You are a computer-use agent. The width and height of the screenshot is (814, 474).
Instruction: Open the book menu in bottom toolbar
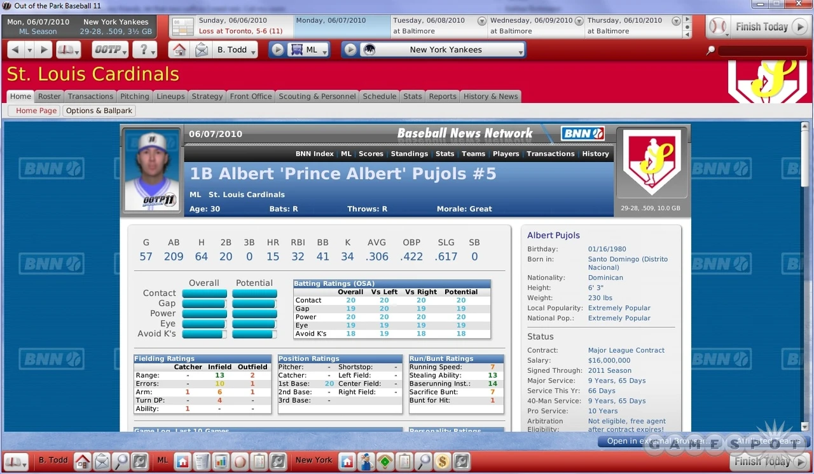pyautogui.click(x=16, y=461)
